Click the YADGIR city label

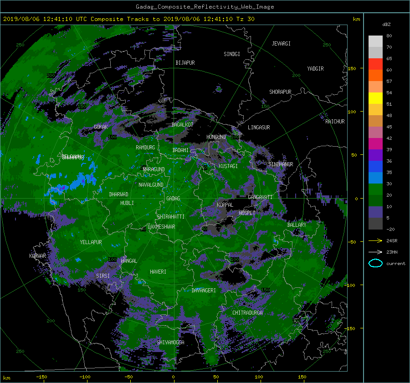[315, 69]
